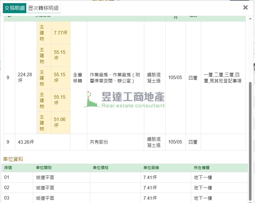Select the 交易明細 tab
The width and height of the screenshot is (255, 203).
[14, 8]
